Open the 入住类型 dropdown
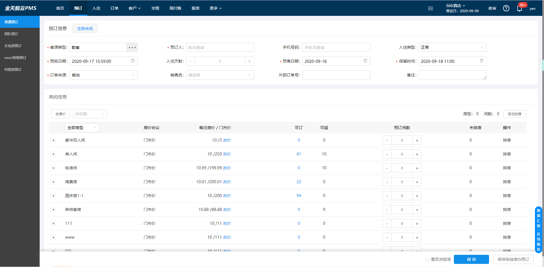 [452, 47]
